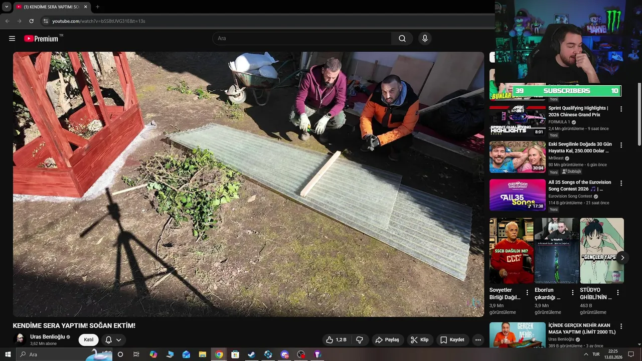The height and width of the screenshot is (361, 642).
Task: View site information icon in address bar
Action: pos(46,21)
